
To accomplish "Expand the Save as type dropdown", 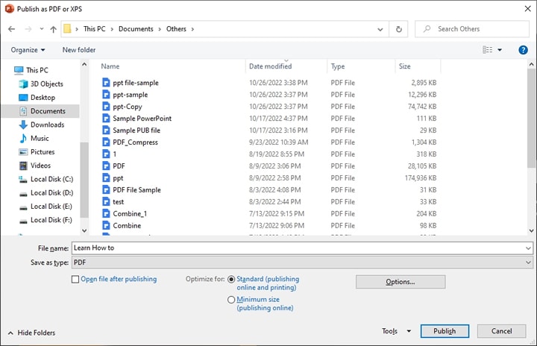I will tap(529, 262).
